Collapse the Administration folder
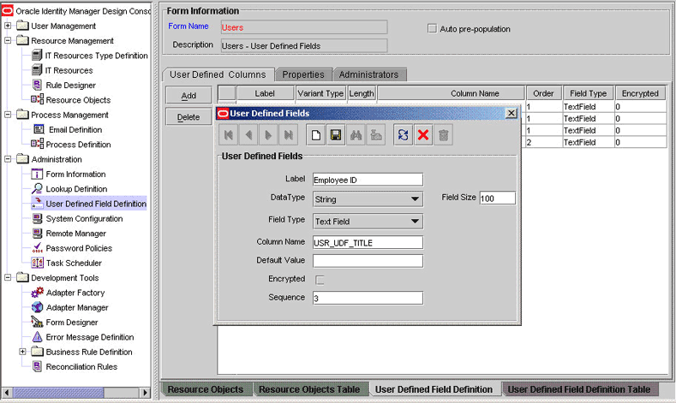This screenshot has width=676, height=403. click(x=8, y=159)
